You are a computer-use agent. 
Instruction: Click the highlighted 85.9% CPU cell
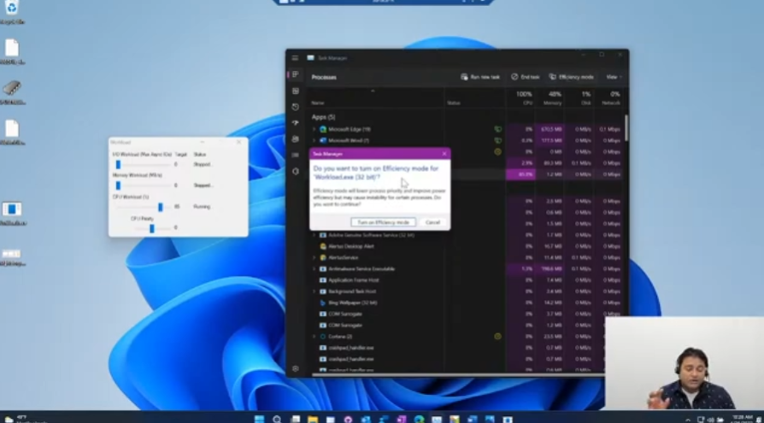520,174
